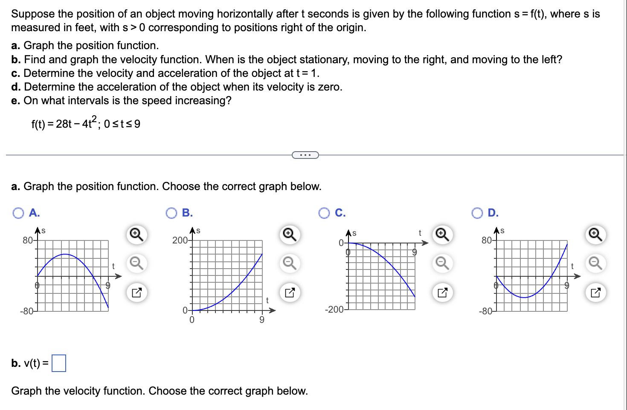Open graph B in a larger window
Image resolution: width=627 pixels, height=410 pixels.
(289, 293)
